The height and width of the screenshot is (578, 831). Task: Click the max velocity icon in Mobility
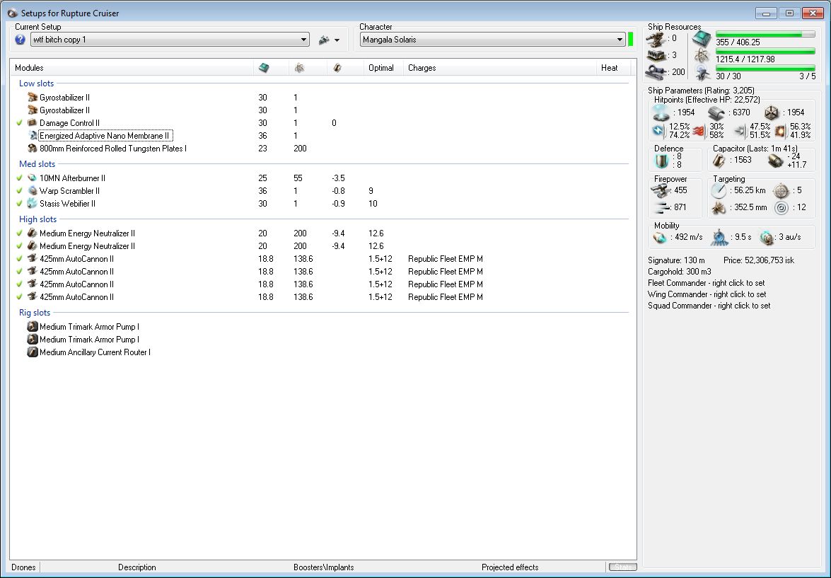click(x=661, y=237)
